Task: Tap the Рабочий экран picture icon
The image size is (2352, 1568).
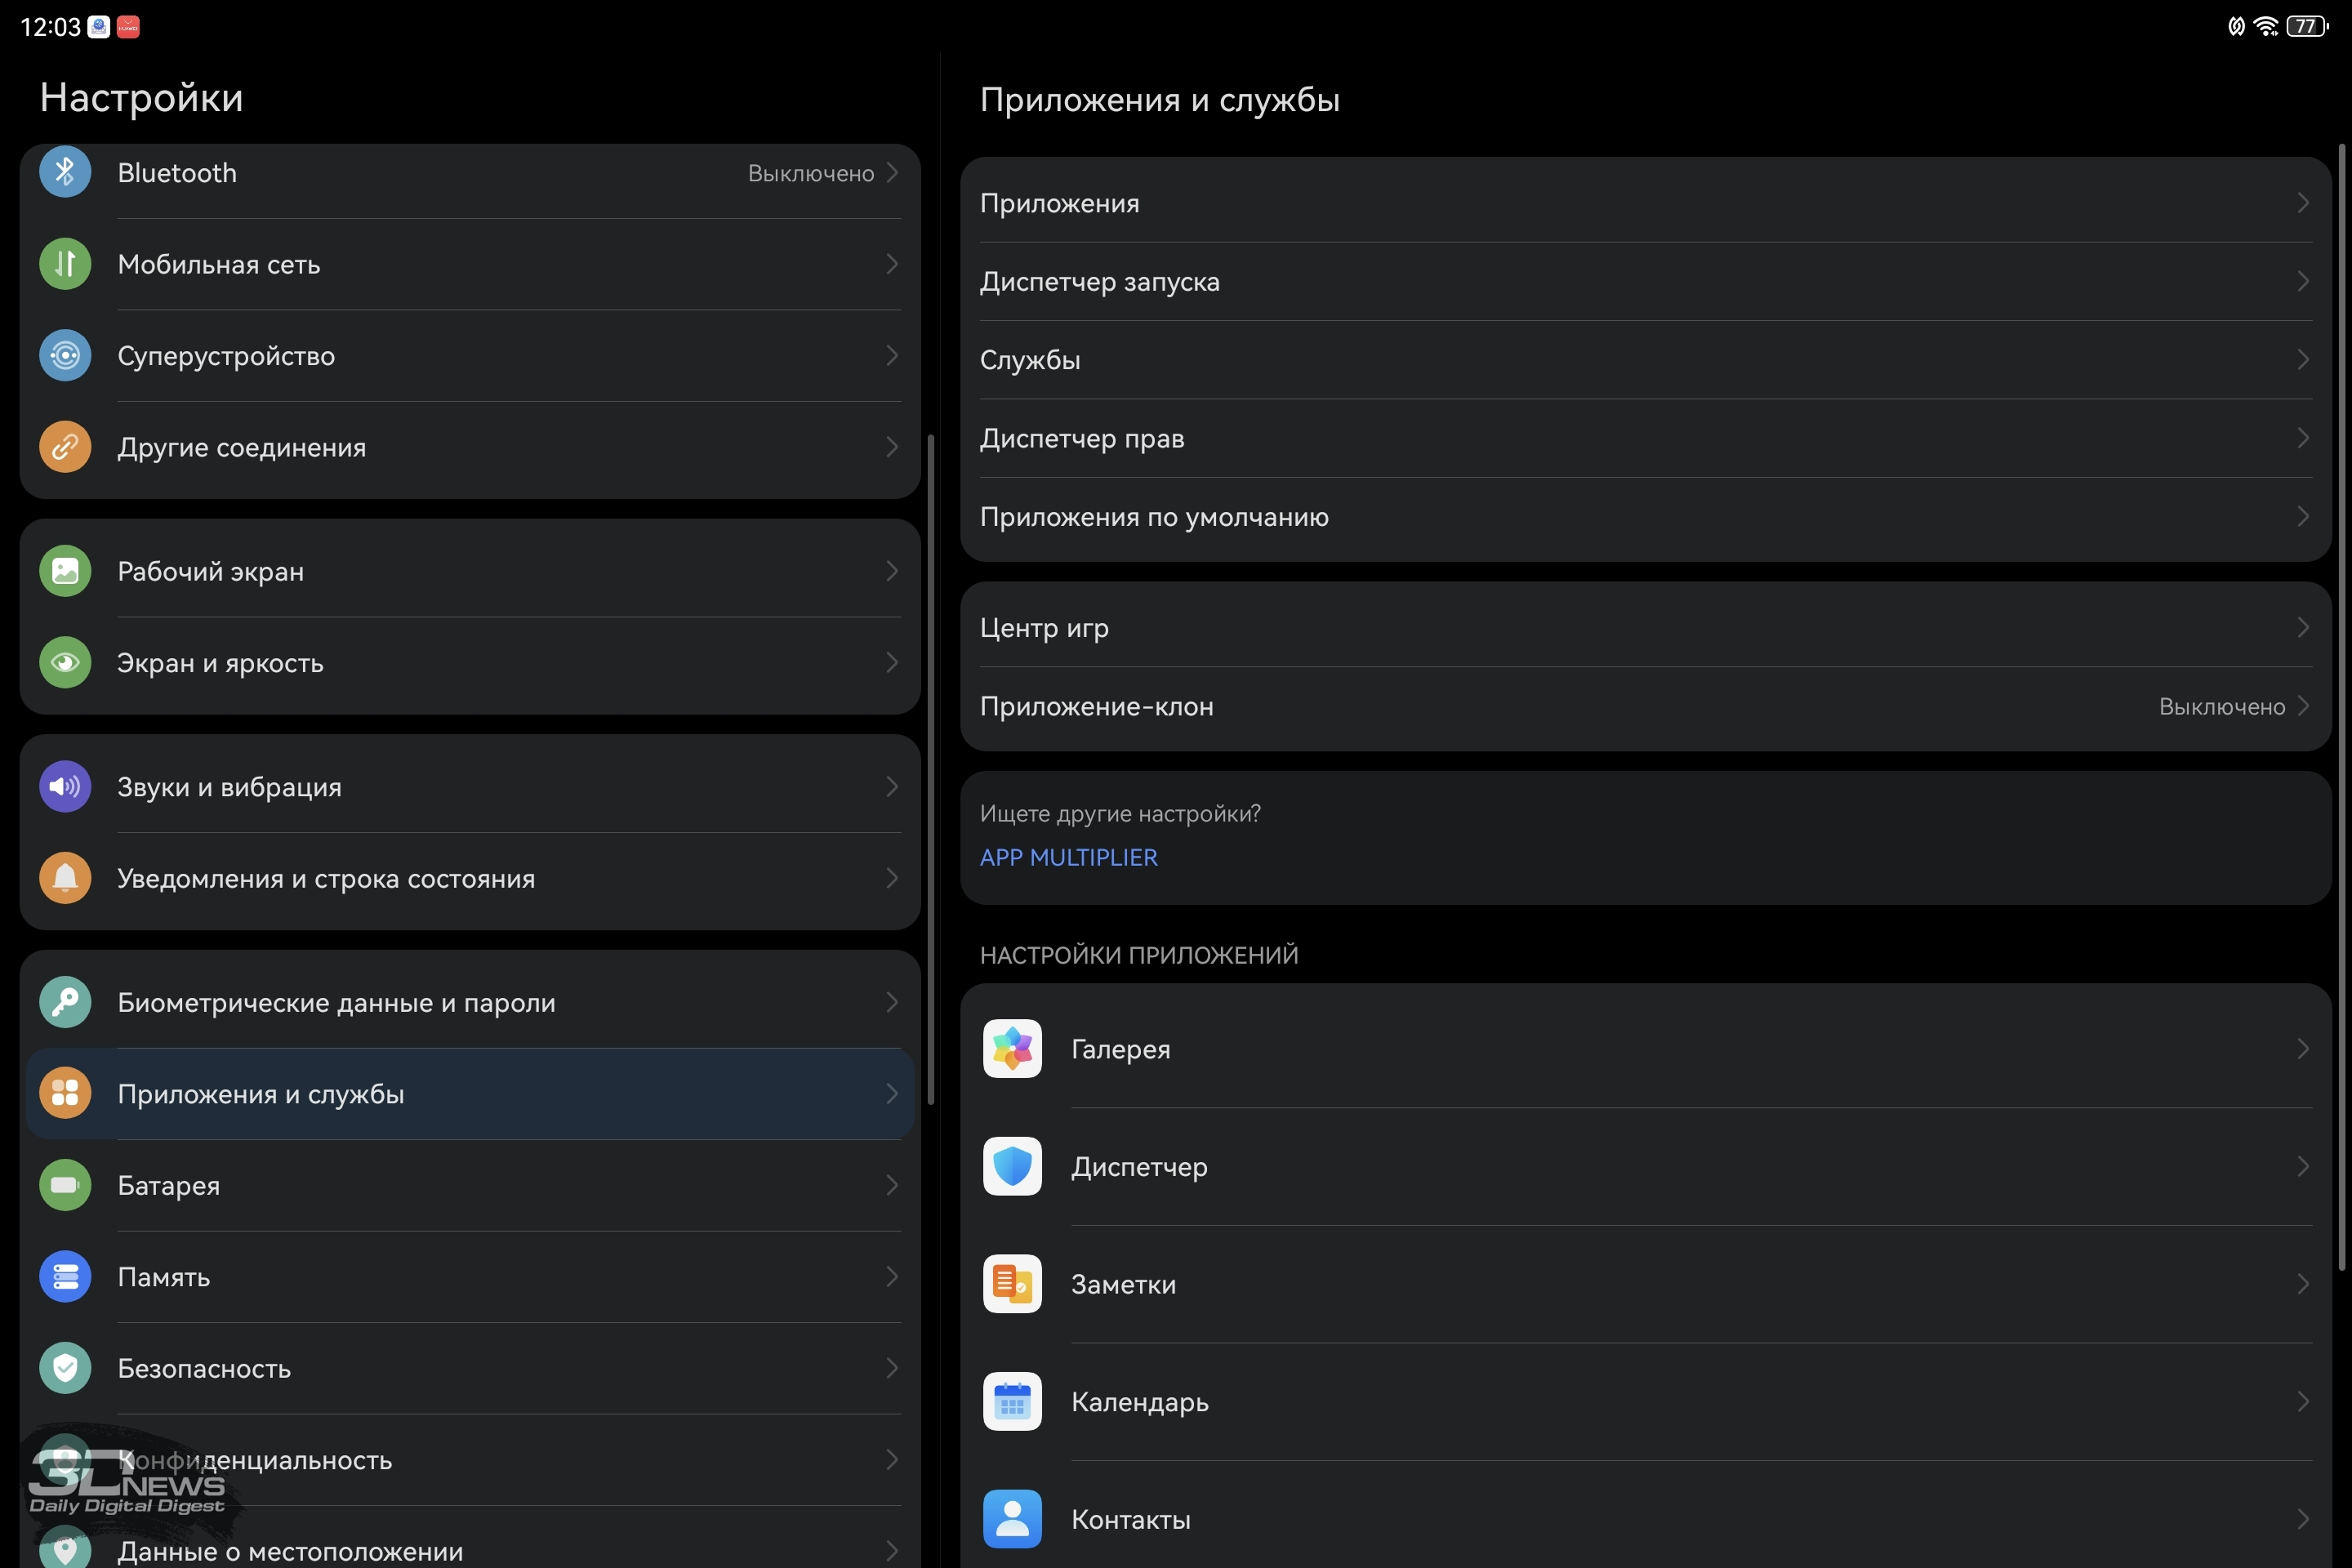Action: (65, 571)
